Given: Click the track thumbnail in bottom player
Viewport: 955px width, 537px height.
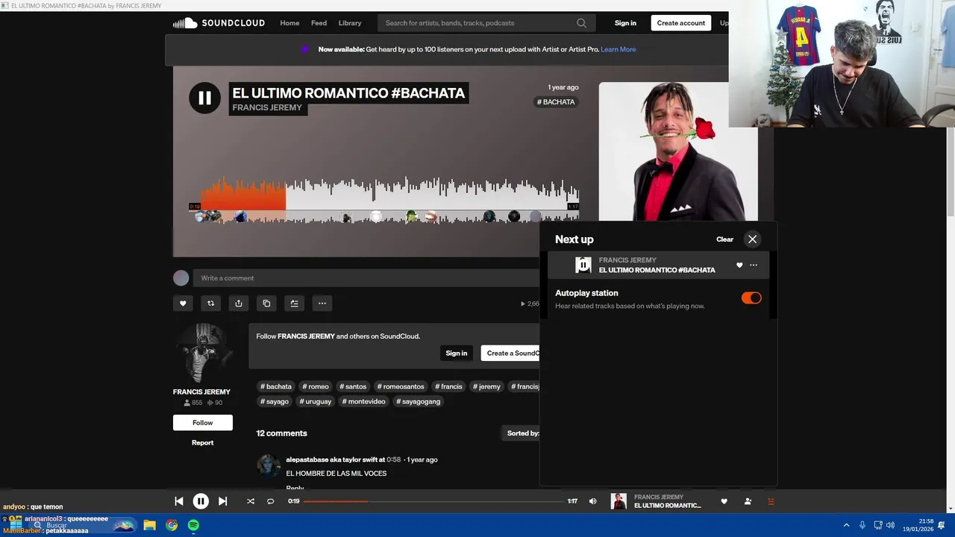Looking at the screenshot, I should point(619,501).
